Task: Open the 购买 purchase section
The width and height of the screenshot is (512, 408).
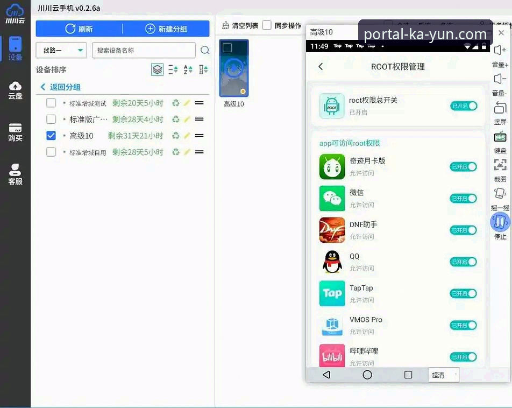Action: [x=15, y=132]
